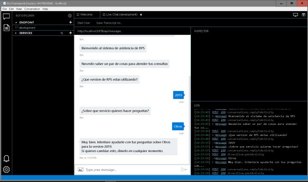This screenshot has height=182, width=308.
Task: Open log message link ¿Que version de RPS
Action: coord(221,135)
